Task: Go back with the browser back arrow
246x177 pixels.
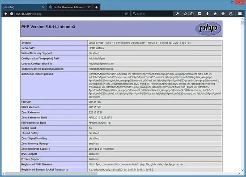Action: [6, 14]
